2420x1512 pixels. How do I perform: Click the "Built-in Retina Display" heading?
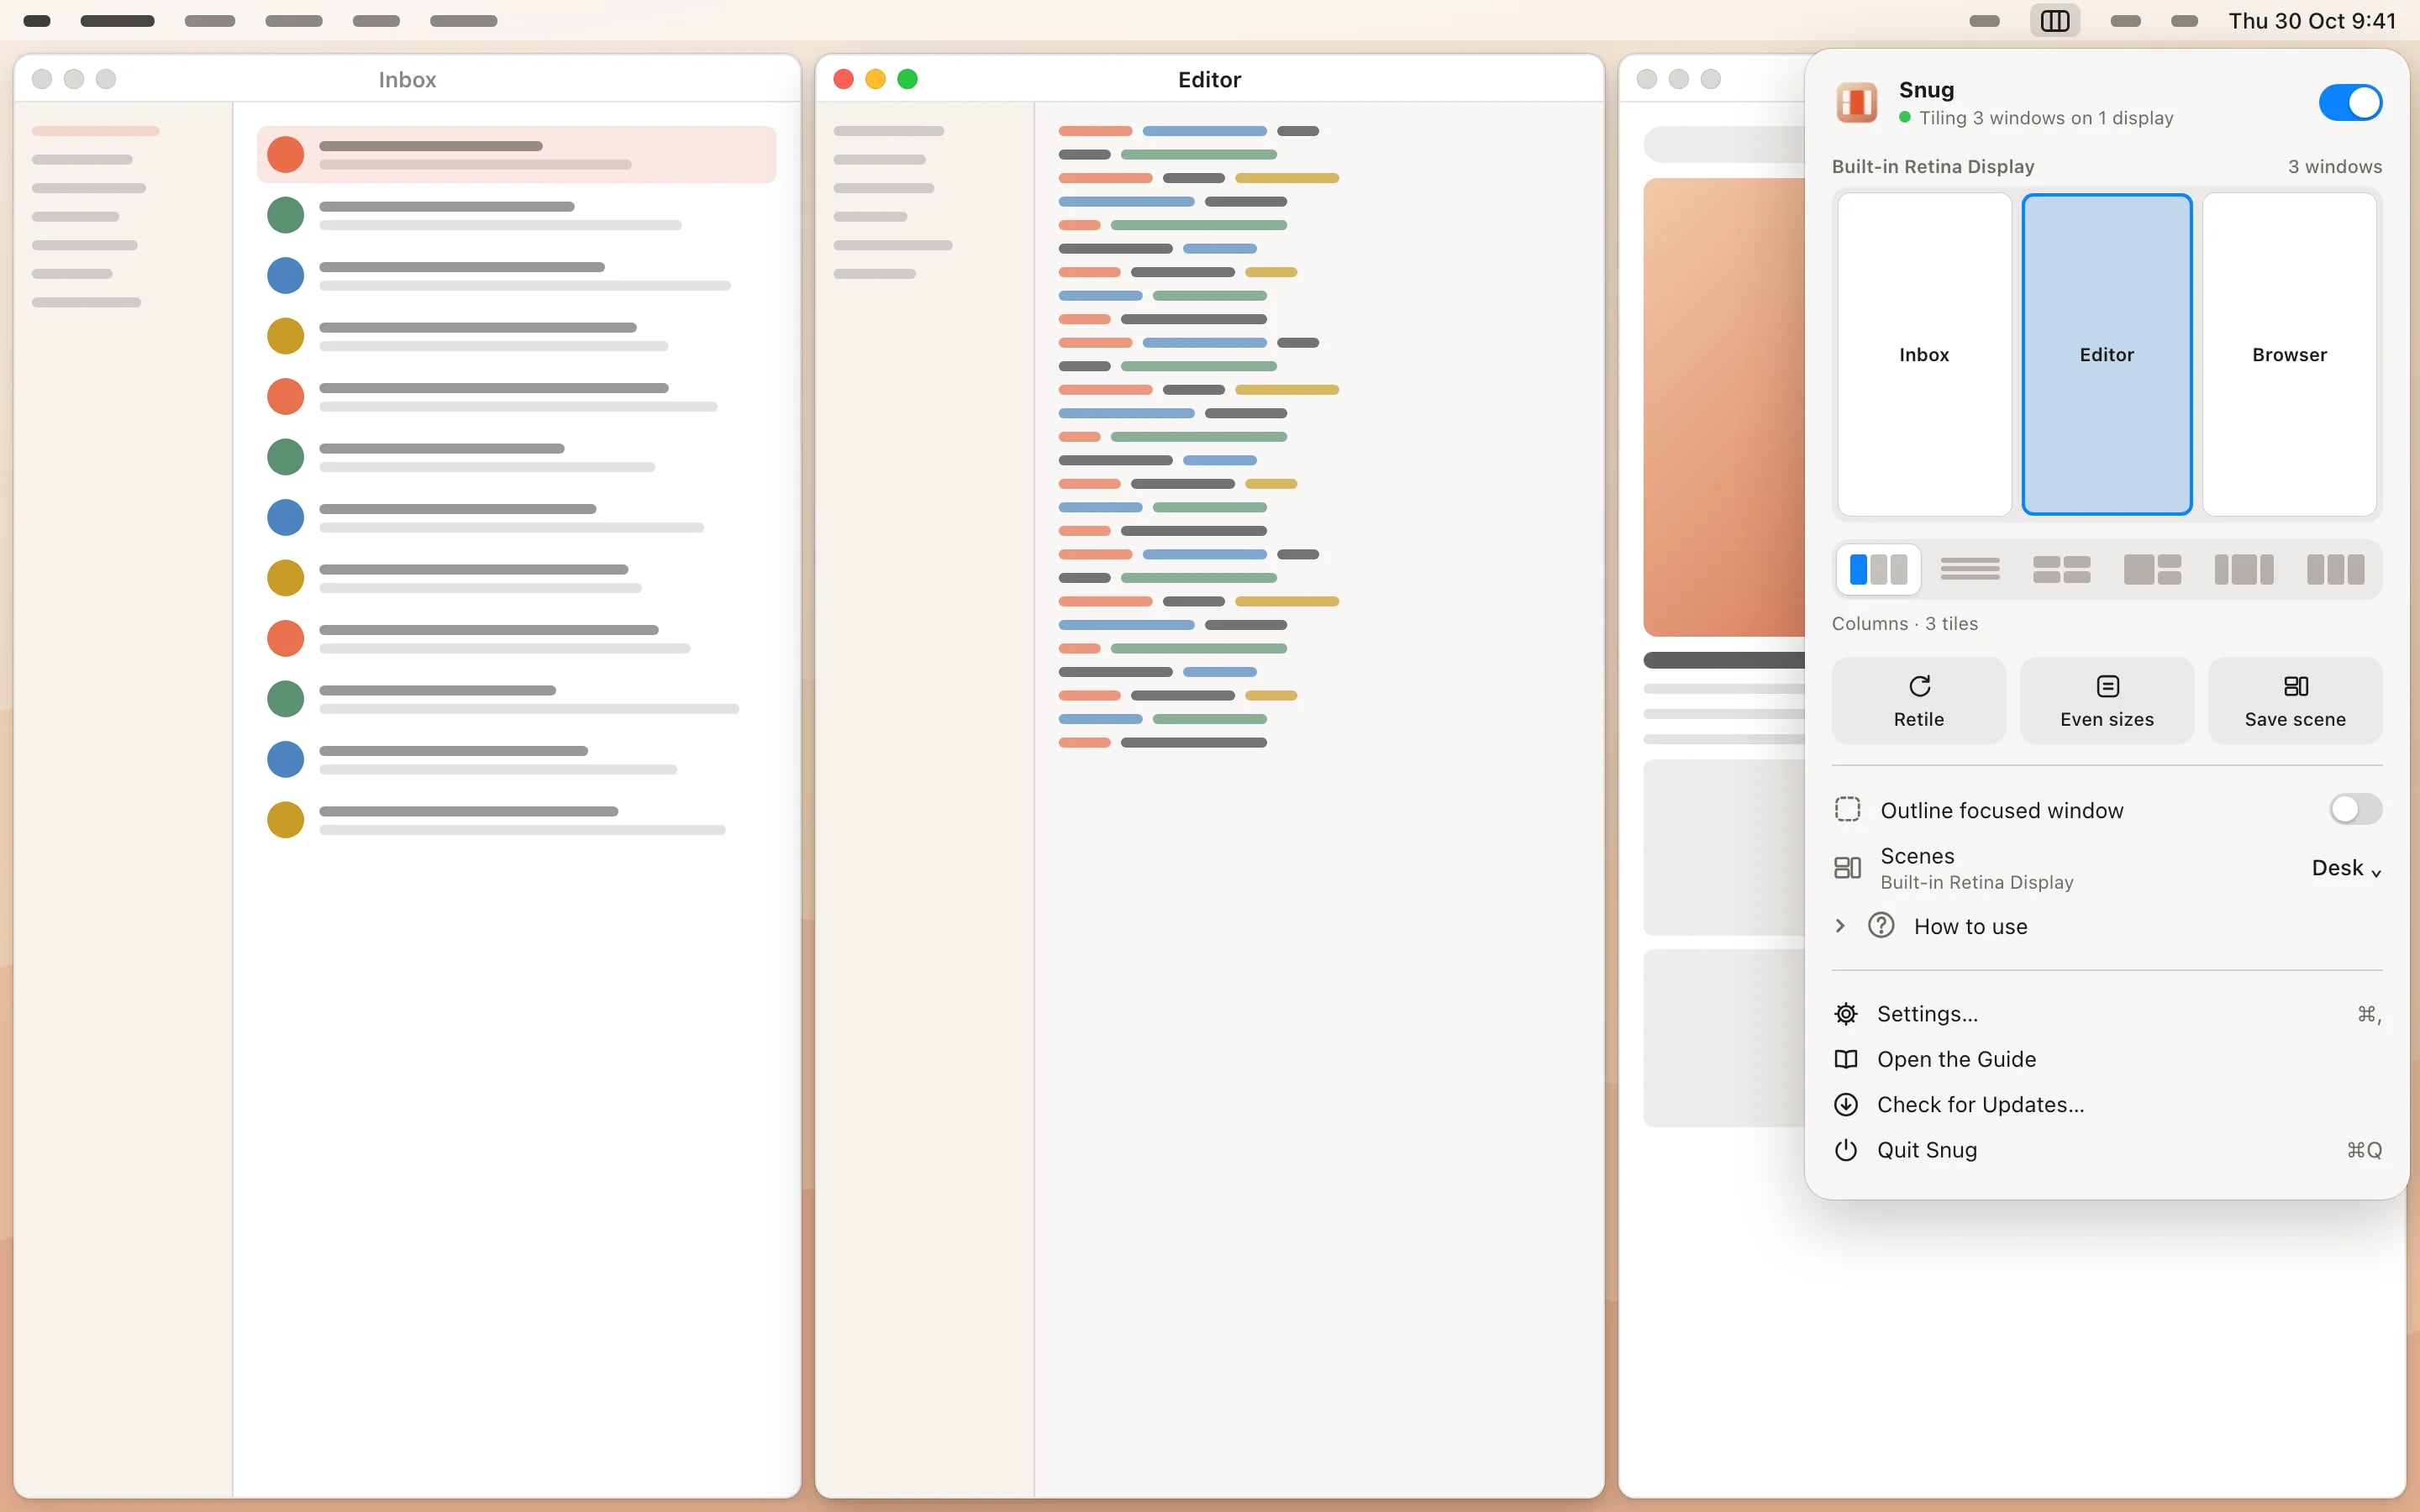1932,166
